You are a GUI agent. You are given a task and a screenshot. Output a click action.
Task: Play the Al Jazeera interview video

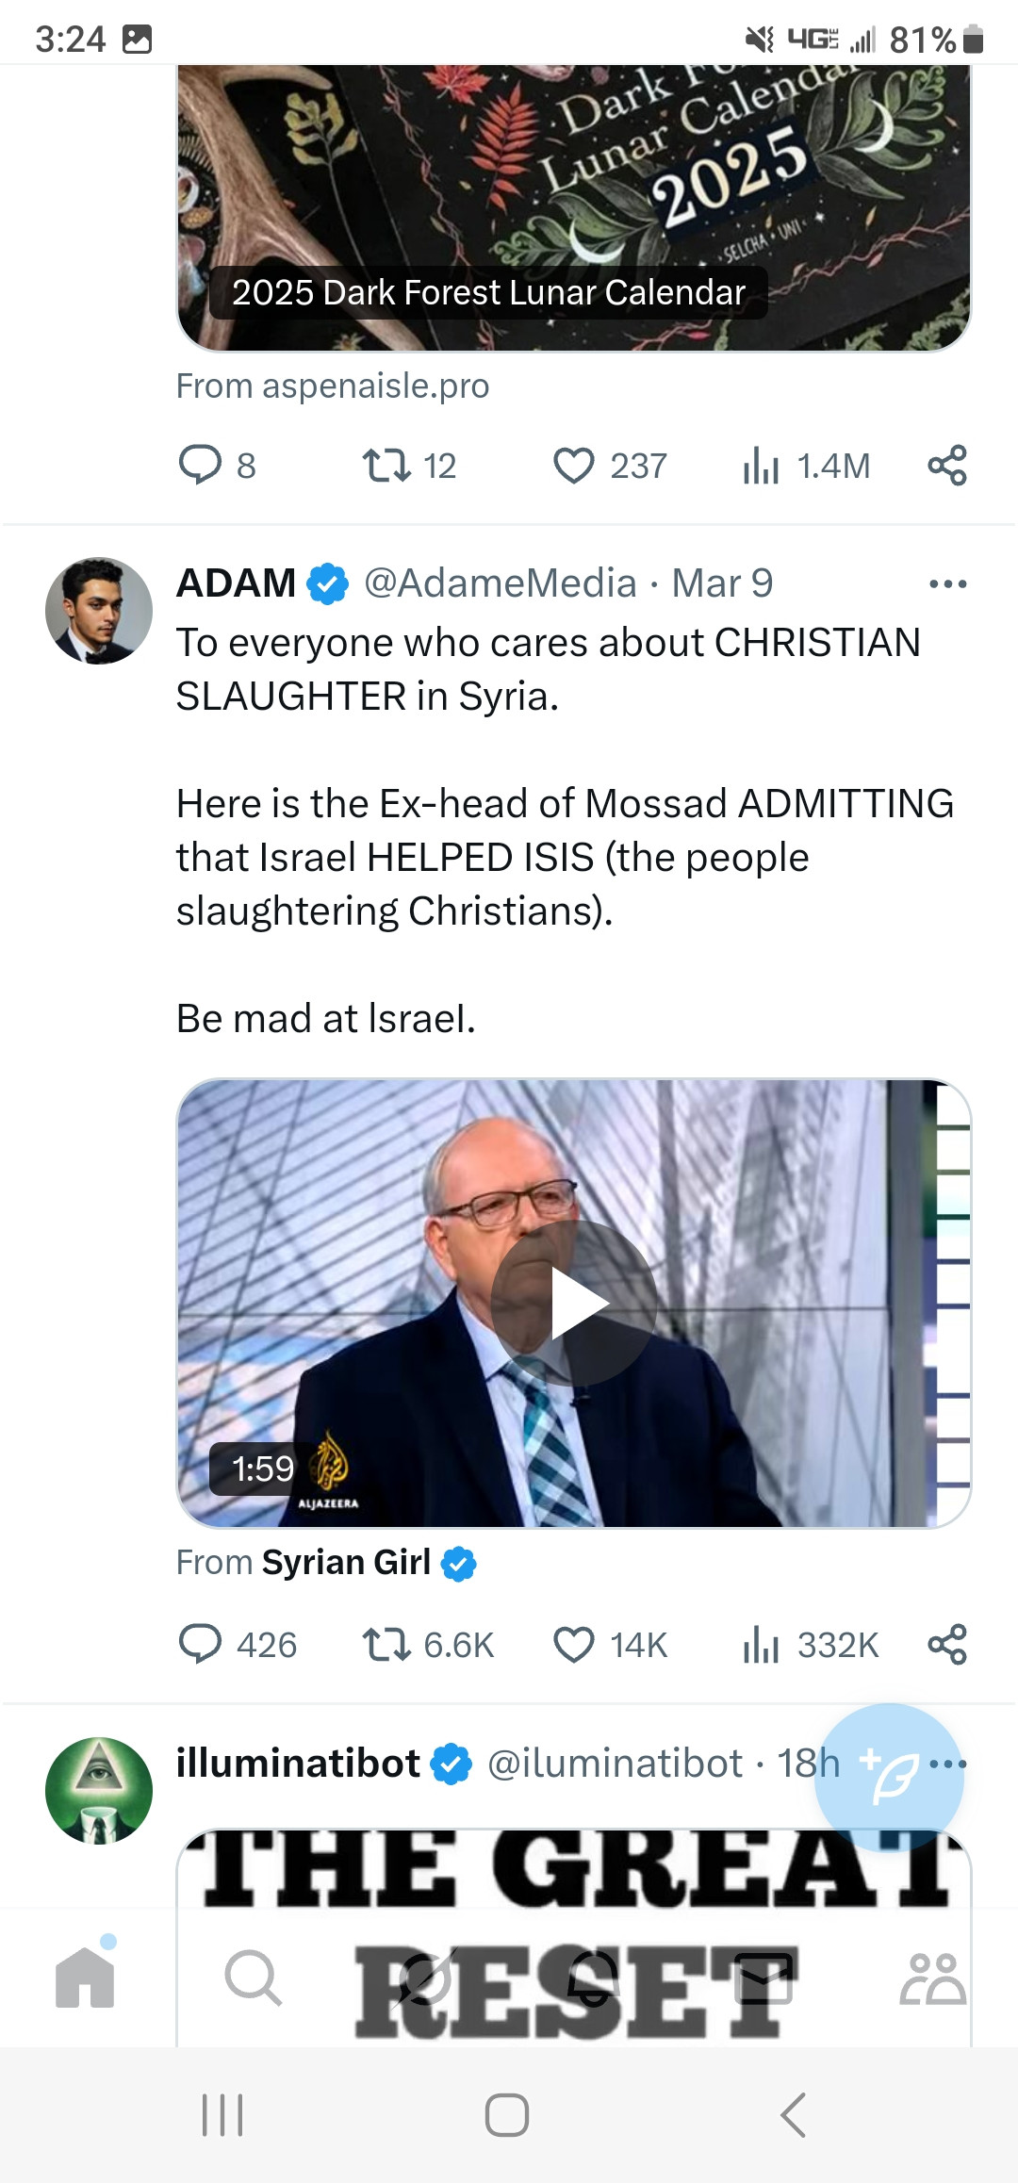tap(574, 1304)
